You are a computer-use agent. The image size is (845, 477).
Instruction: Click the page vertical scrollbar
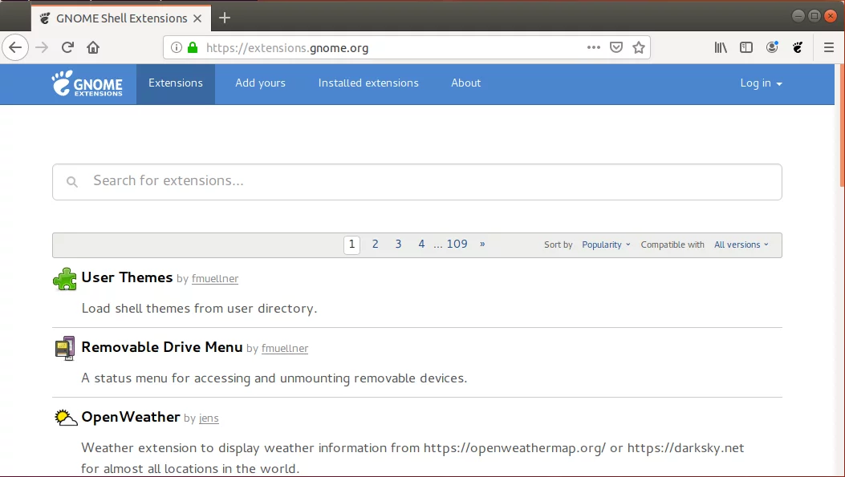[x=841, y=126]
